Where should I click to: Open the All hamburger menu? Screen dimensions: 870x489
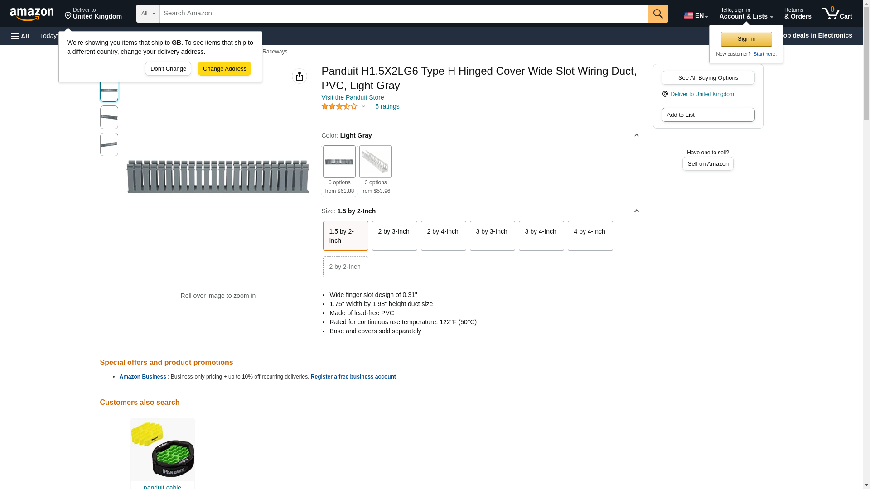[20, 36]
